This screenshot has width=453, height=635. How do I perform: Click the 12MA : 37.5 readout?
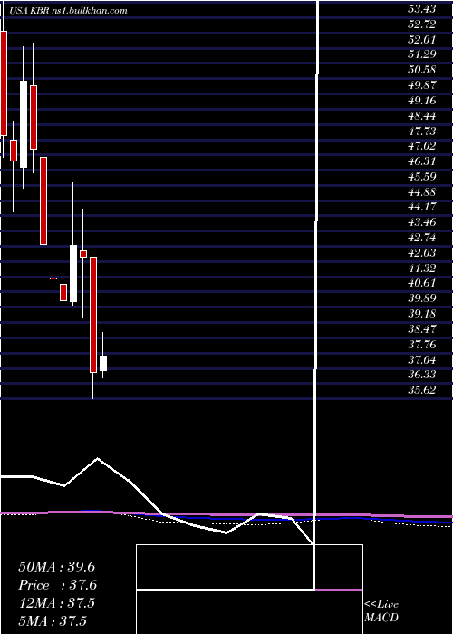56,603
